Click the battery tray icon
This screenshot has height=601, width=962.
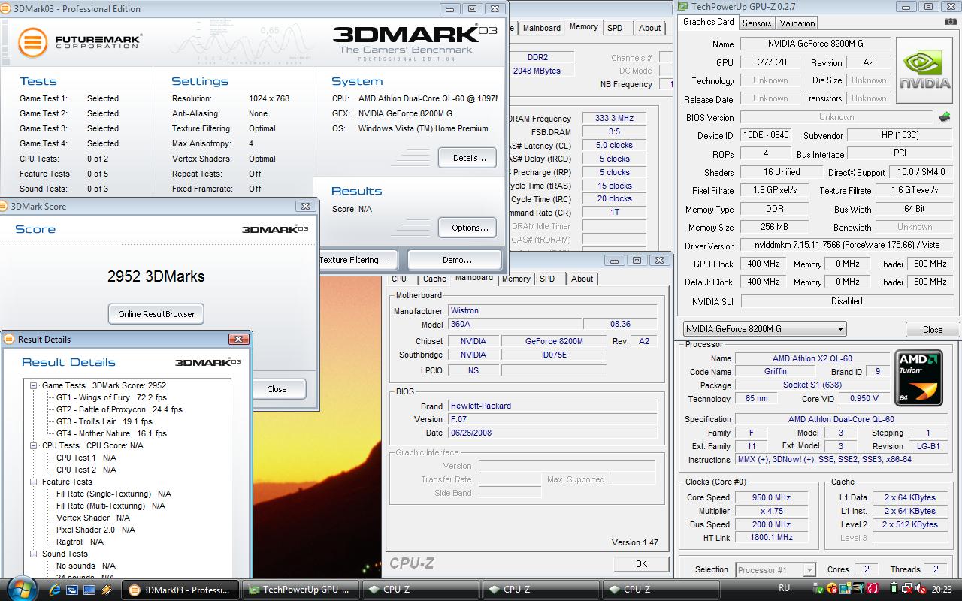894,589
